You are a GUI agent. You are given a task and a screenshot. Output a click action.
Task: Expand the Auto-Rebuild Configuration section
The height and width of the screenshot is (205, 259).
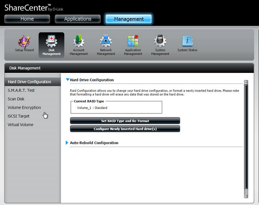click(68, 143)
